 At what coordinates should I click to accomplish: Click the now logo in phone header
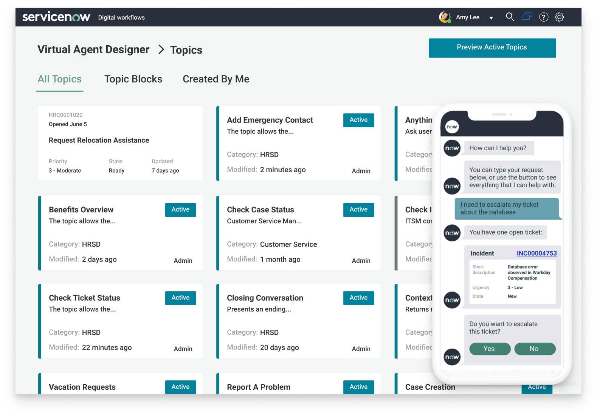tap(452, 127)
